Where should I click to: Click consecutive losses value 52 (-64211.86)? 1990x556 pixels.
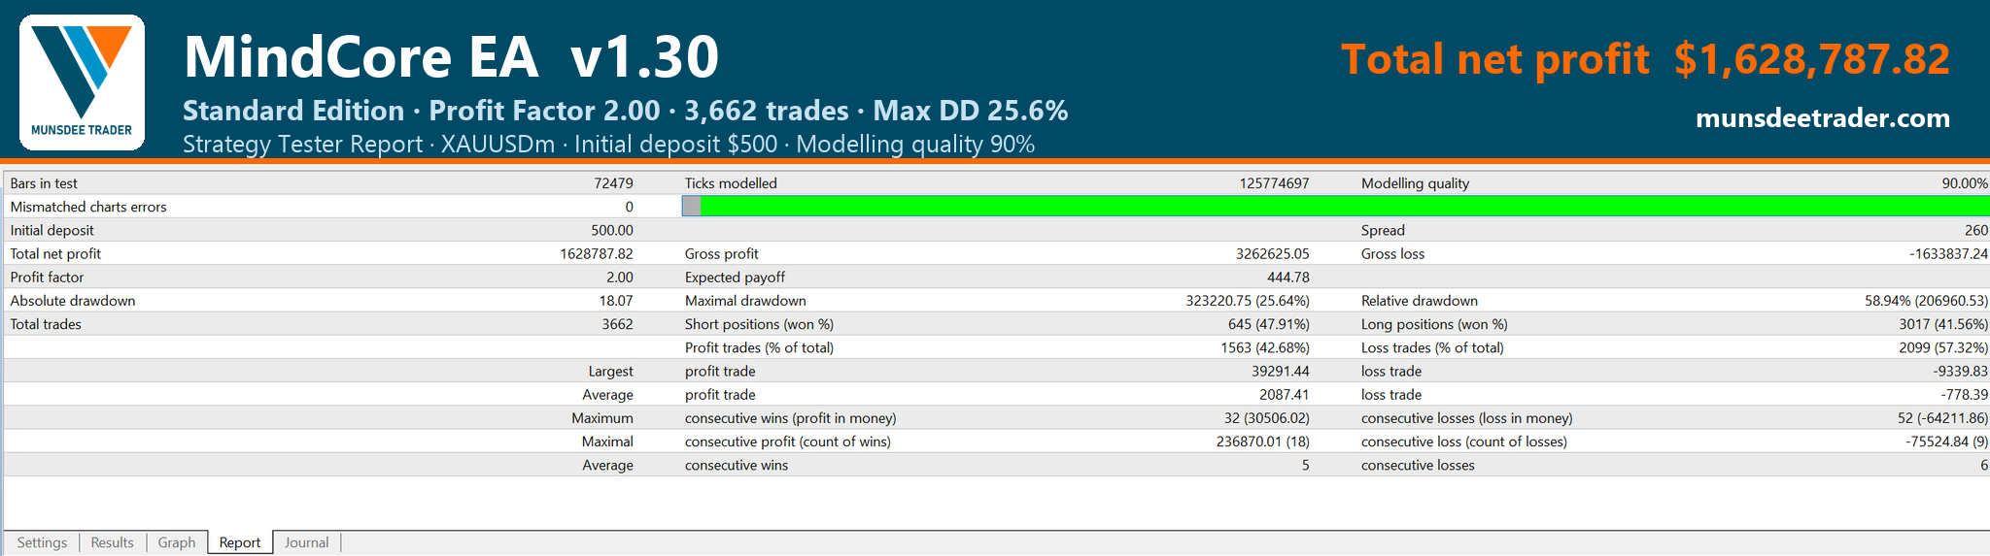[1942, 418]
